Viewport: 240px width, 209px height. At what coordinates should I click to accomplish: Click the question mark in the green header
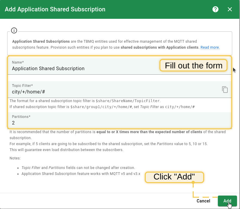point(215,9)
